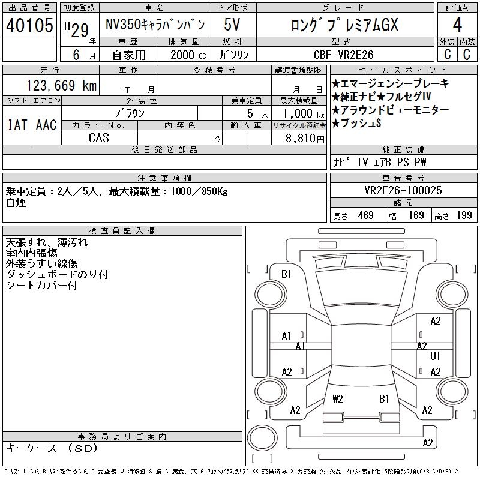The height and width of the screenshot is (480, 480).
Task: Select the height value 199
Action: [464, 215]
